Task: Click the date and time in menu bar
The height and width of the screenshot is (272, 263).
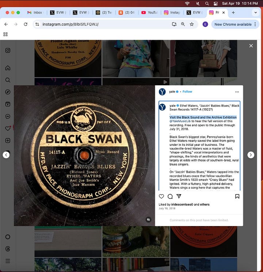Action: [240, 4]
